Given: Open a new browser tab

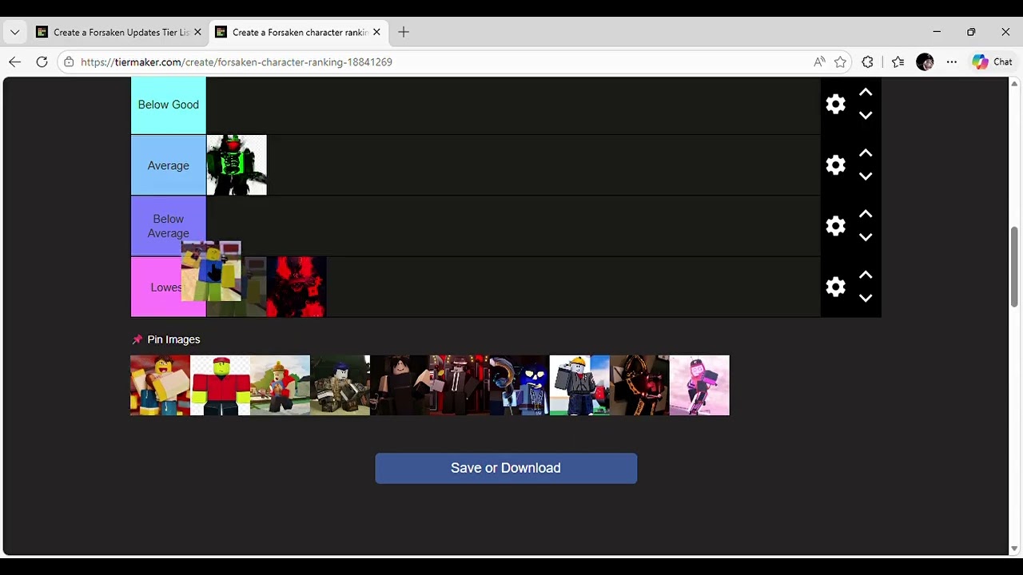Looking at the screenshot, I should point(404,33).
